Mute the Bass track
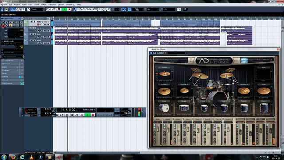 point(31,40)
